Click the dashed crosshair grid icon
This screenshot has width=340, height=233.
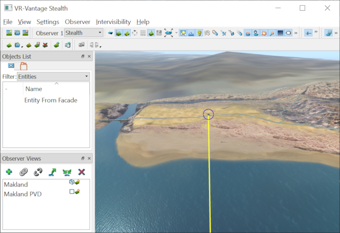207,33
